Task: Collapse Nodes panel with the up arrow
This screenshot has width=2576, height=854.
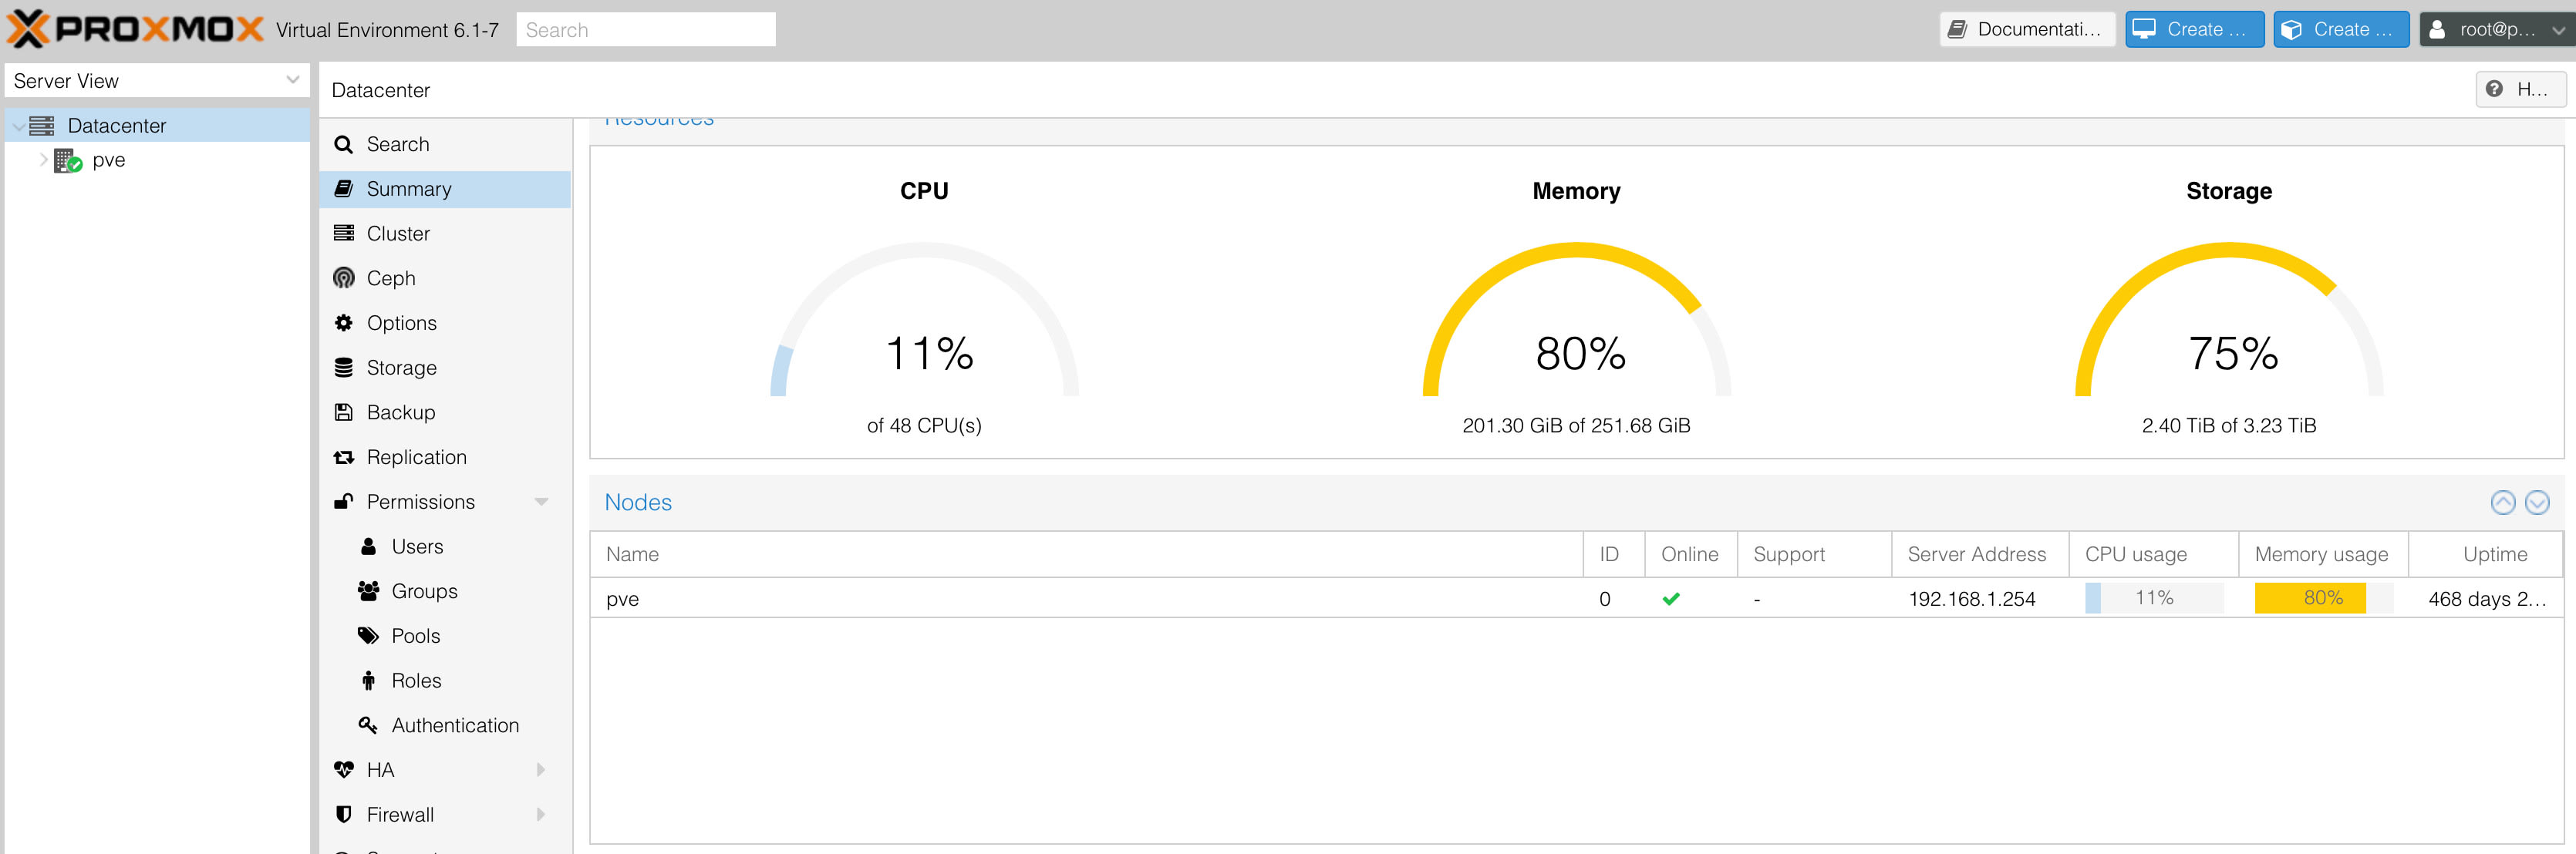Action: (x=2503, y=503)
